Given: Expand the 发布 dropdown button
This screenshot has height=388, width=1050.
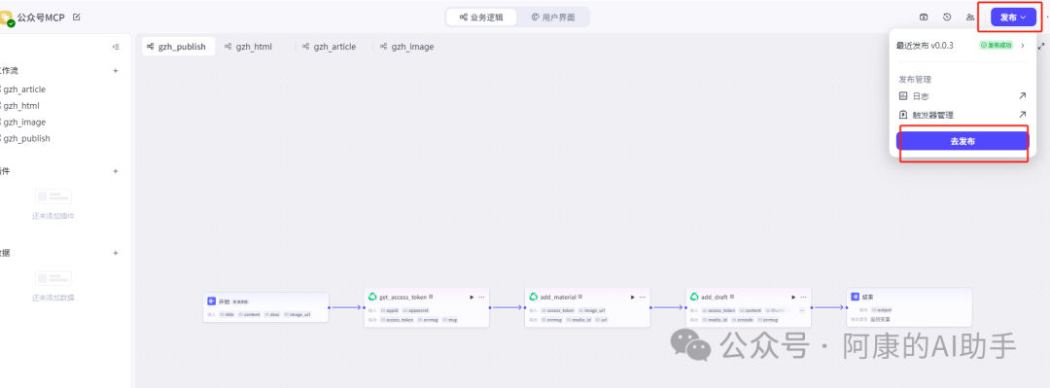Looking at the screenshot, I should click(1013, 18).
